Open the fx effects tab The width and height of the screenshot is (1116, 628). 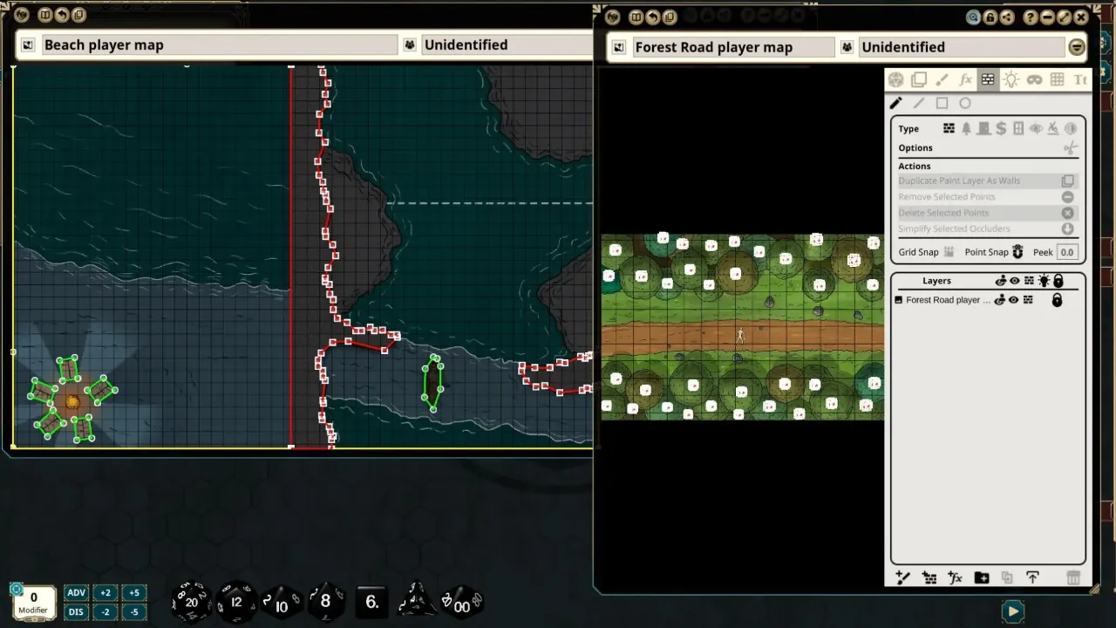point(965,80)
